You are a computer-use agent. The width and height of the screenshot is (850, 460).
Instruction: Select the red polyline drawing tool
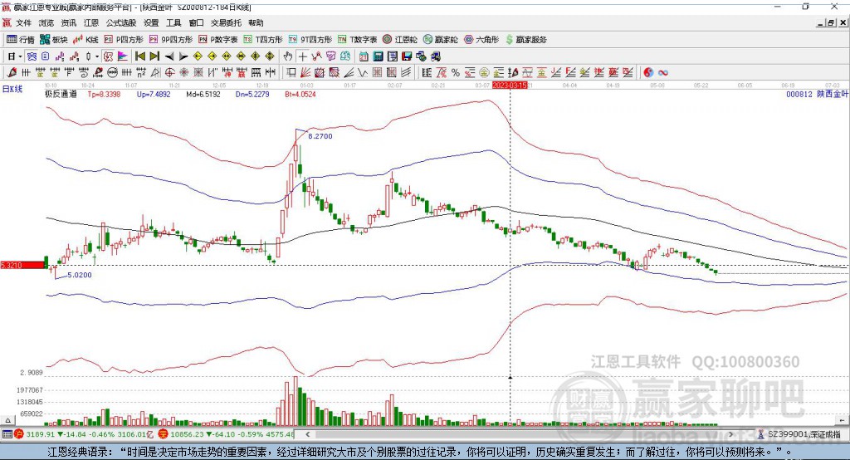(317, 56)
